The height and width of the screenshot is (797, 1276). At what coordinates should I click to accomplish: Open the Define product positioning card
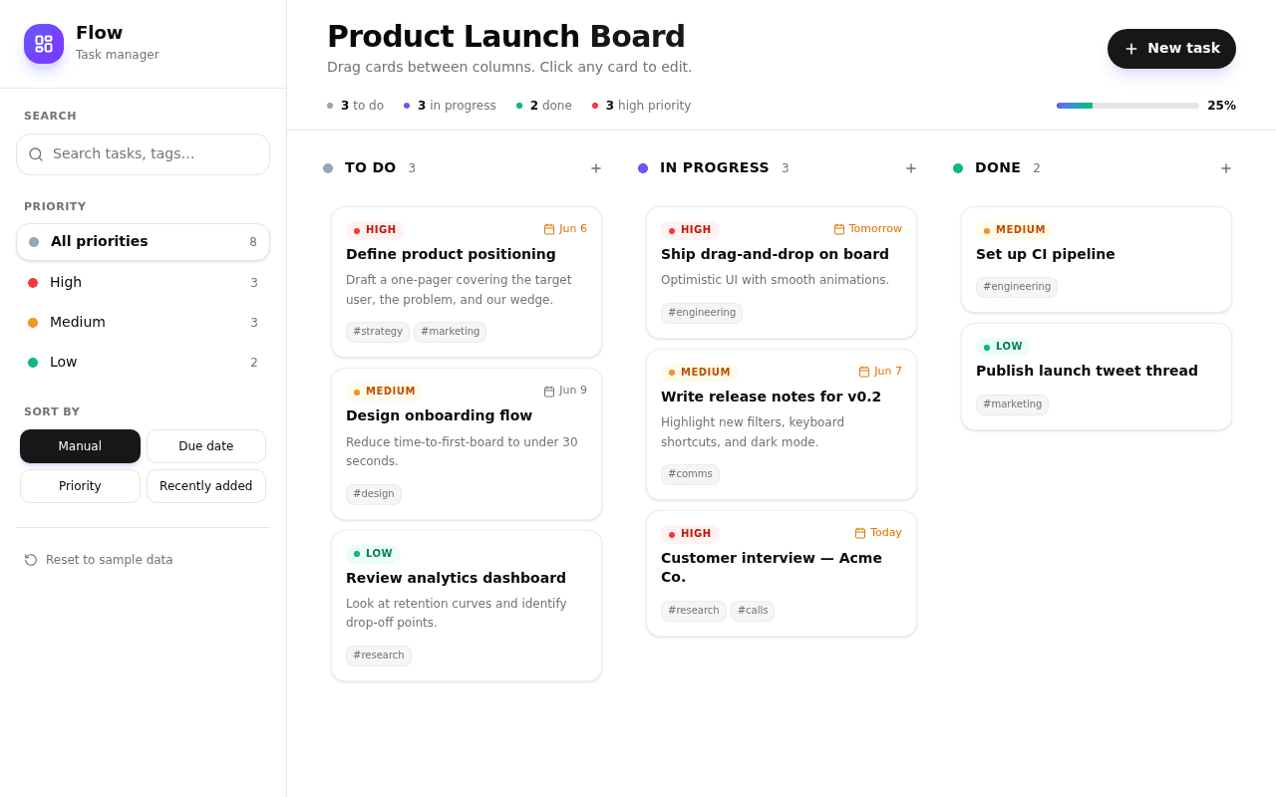tap(467, 282)
